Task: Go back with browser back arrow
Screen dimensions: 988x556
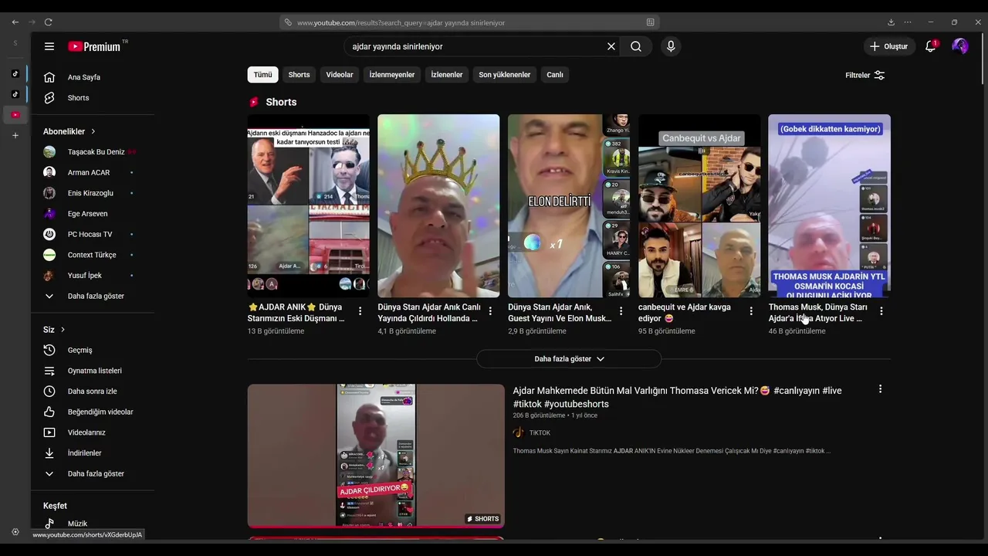Action: tap(15, 22)
